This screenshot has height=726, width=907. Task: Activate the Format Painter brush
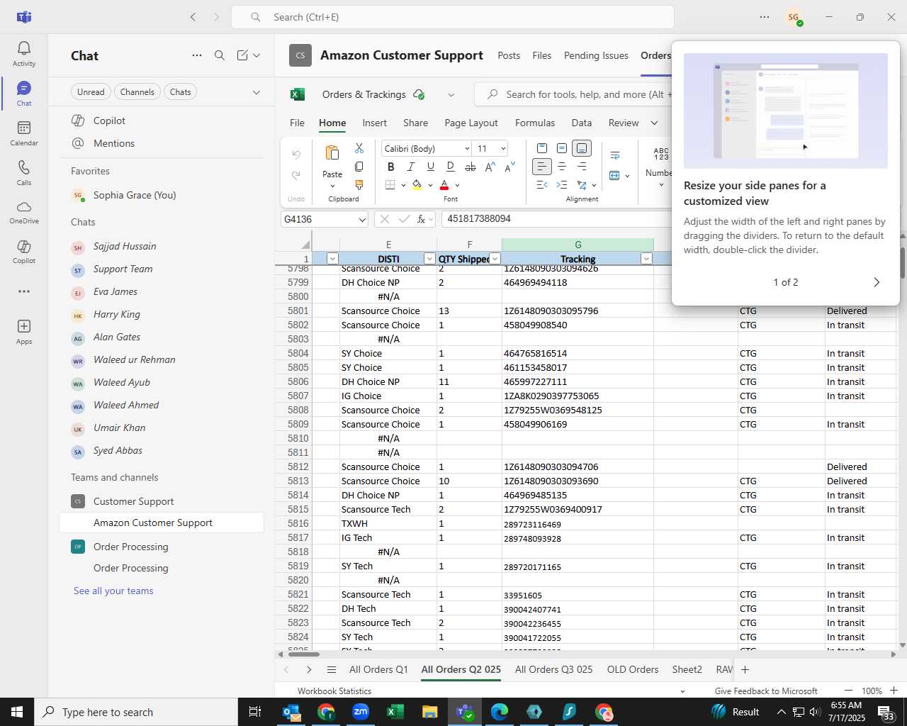point(359,184)
